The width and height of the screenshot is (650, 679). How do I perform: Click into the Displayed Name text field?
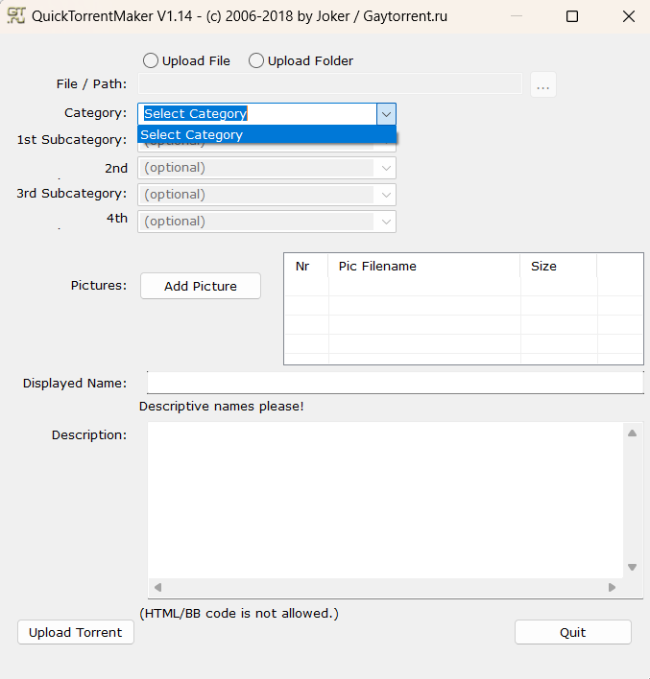tap(394, 383)
